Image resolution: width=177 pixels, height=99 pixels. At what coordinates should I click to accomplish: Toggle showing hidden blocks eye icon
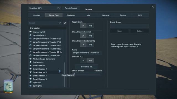coord(65,23)
